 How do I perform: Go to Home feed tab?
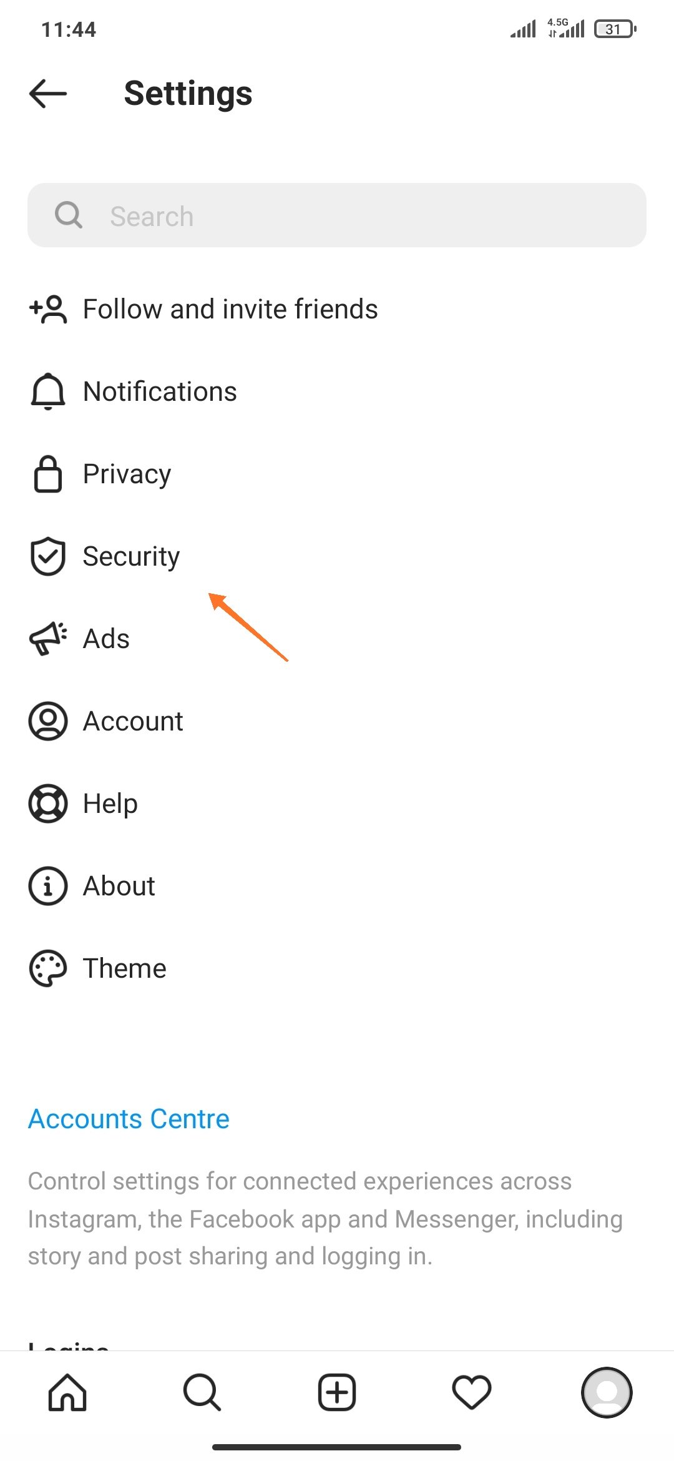click(67, 1392)
